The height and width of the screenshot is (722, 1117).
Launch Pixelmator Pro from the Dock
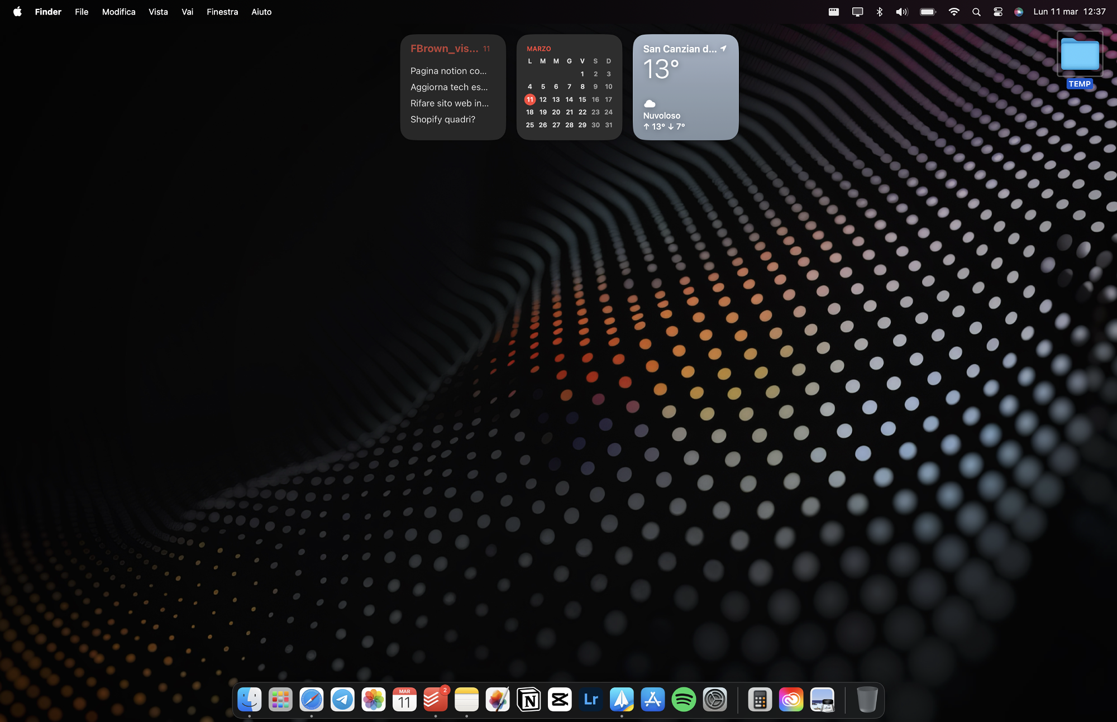pyautogui.click(x=498, y=699)
